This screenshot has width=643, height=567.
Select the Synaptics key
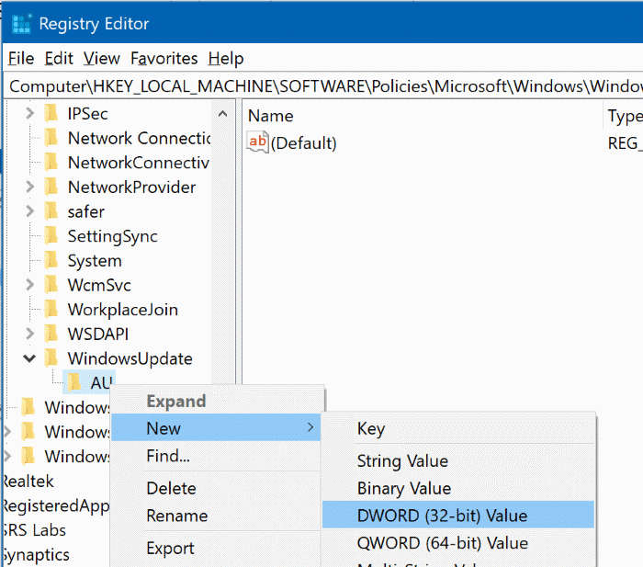(x=36, y=555)
